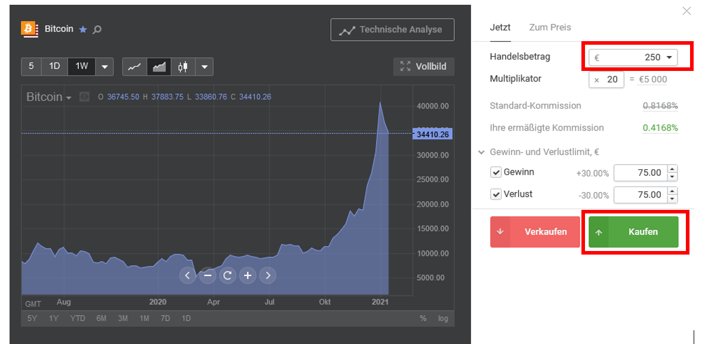Set chart range to 5Y
This screenshot has height=344, width=702.
[x=32, y=318]
